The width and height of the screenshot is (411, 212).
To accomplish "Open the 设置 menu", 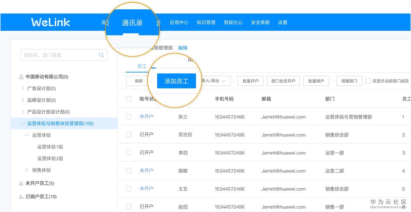I will click(x=283, y=22).
